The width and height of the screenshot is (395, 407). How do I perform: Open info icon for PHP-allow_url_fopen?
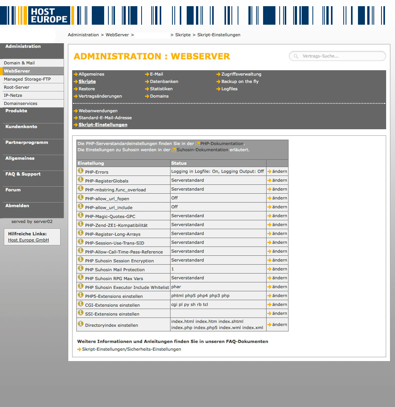[81, 197]
